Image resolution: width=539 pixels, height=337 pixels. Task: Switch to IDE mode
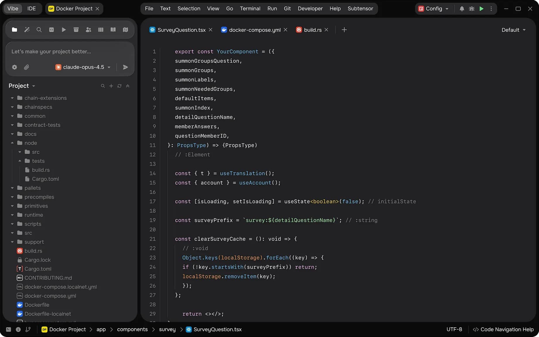point(31,8)
